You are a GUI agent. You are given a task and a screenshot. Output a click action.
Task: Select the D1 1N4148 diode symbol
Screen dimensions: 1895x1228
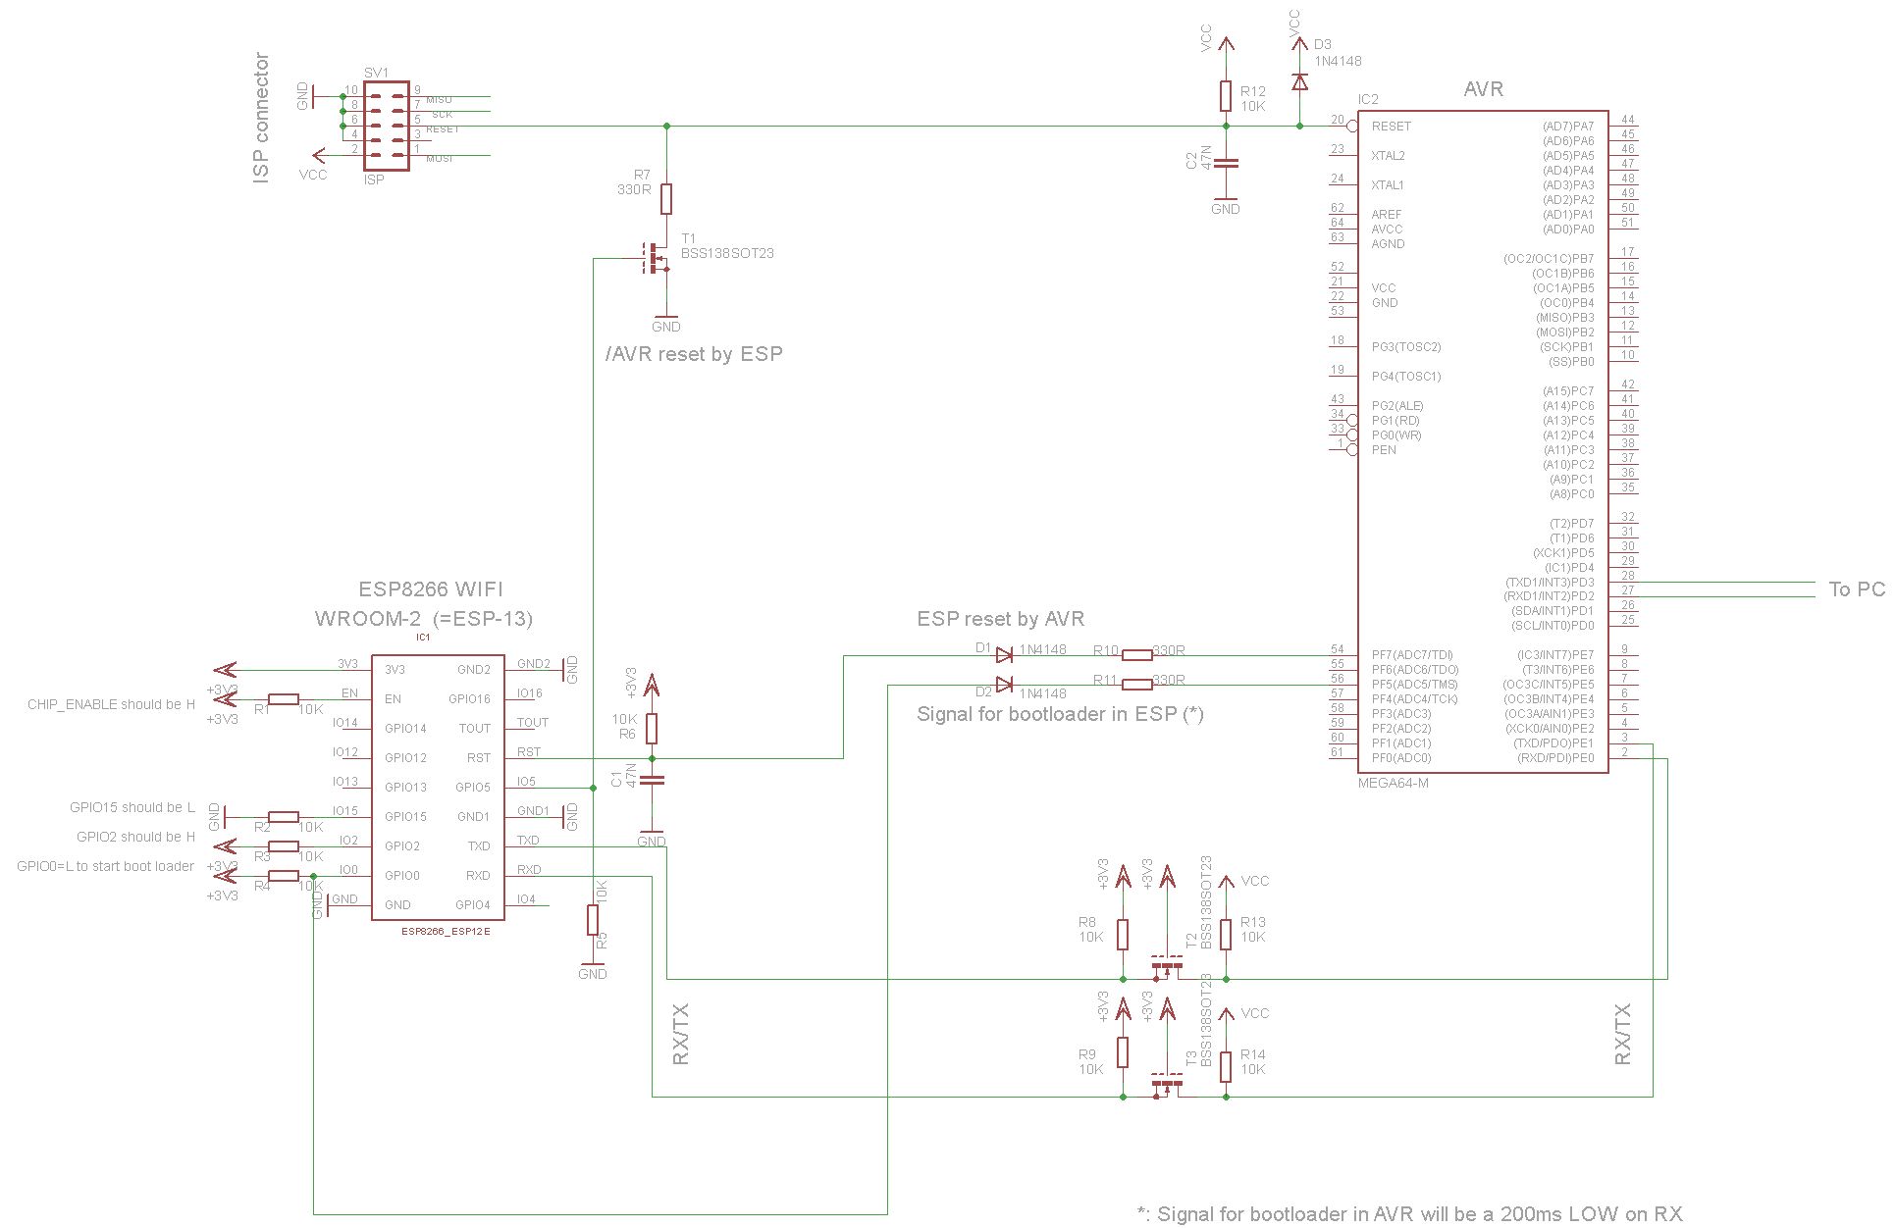[x=1004, y=655]
